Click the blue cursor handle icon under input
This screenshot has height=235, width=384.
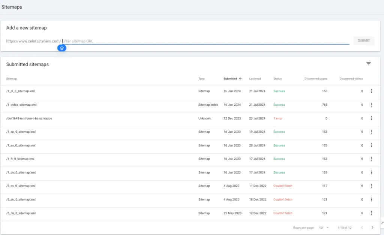click(62, 48)
